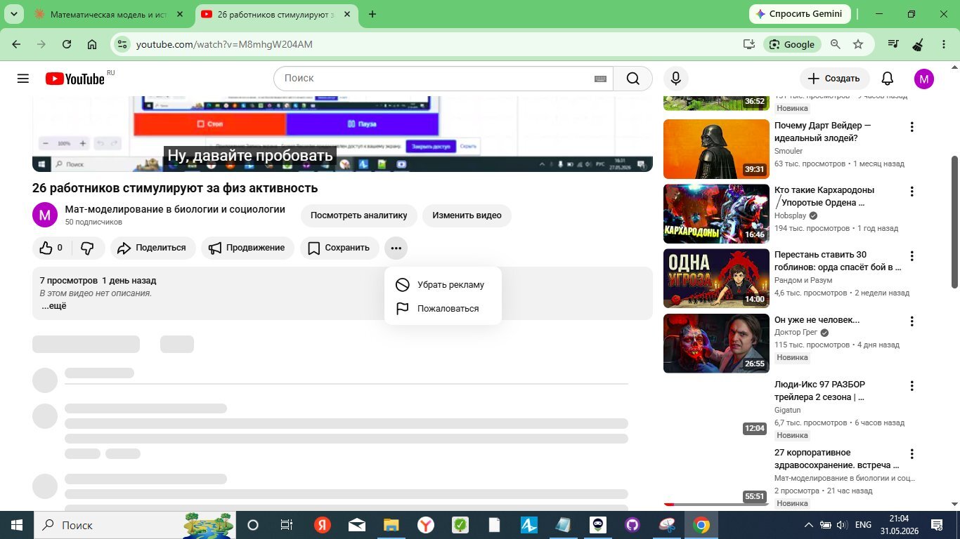The width and height of the screenshot is (960, 539).
Task: Click the search magnifier button
Action: (633, 79)
